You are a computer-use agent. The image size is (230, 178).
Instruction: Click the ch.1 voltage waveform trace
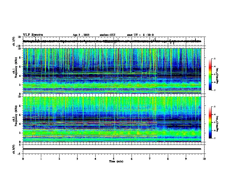(x=112, y=41)
